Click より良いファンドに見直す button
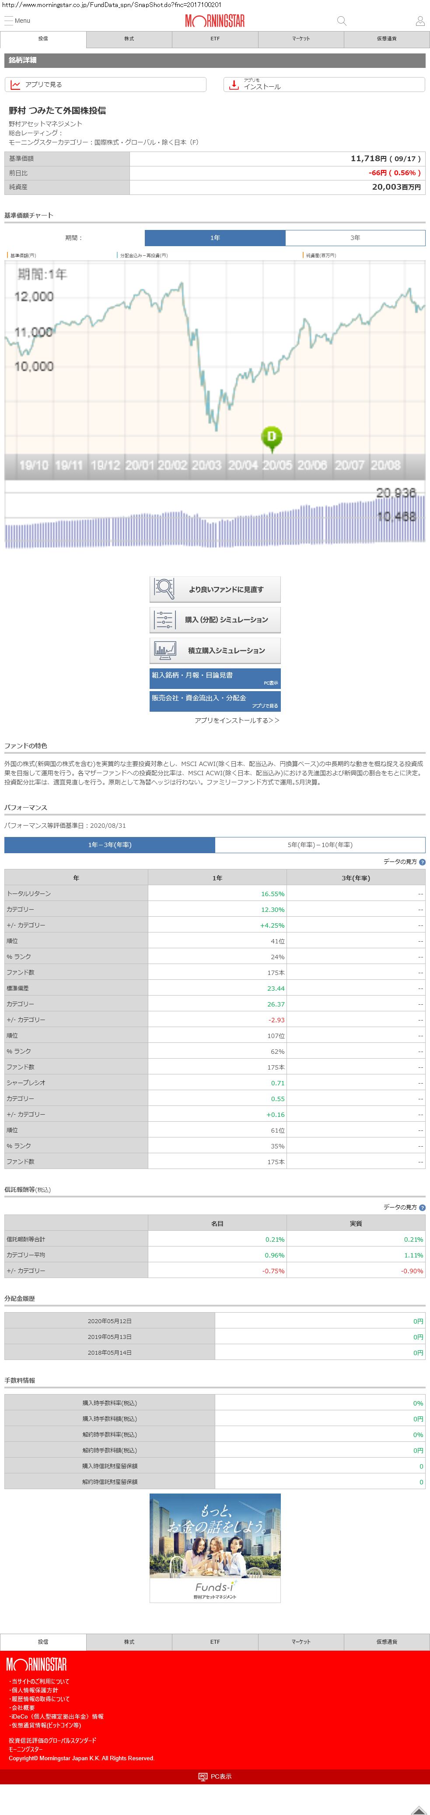 [215, 589]
